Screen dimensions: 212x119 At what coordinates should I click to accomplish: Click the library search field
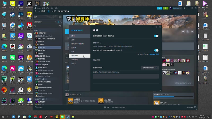46,26
